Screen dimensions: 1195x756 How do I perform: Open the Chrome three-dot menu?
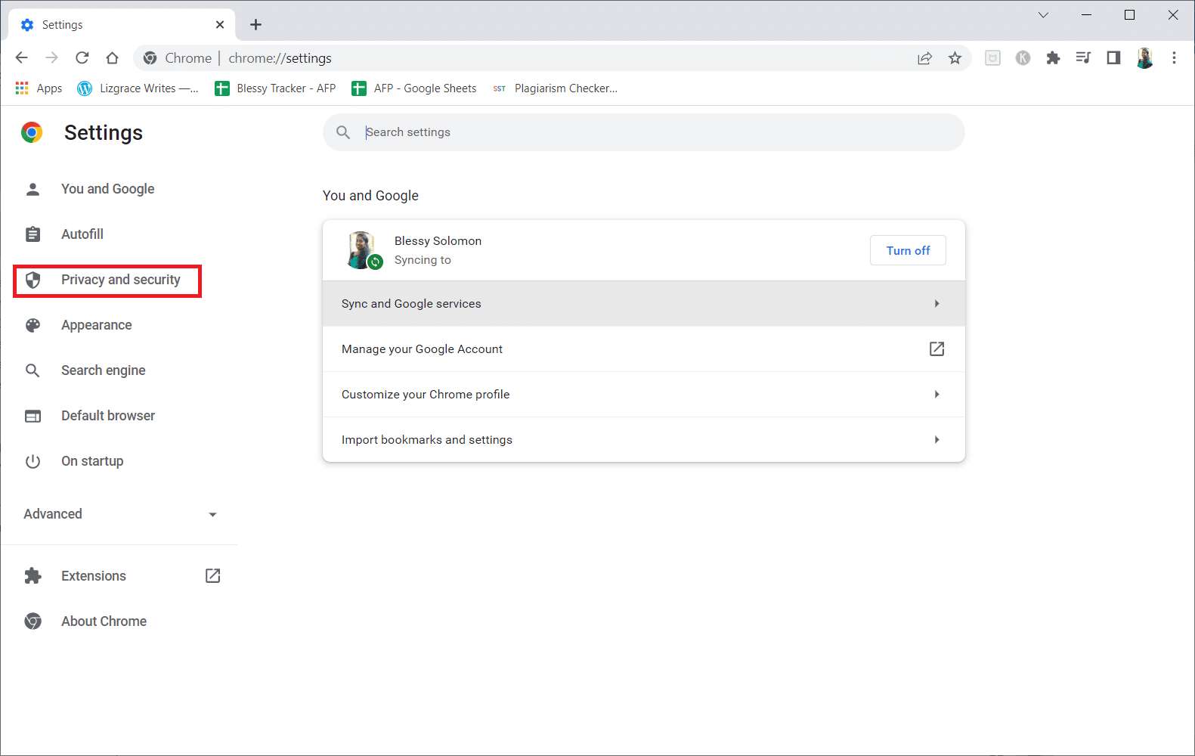[1174, 58]
